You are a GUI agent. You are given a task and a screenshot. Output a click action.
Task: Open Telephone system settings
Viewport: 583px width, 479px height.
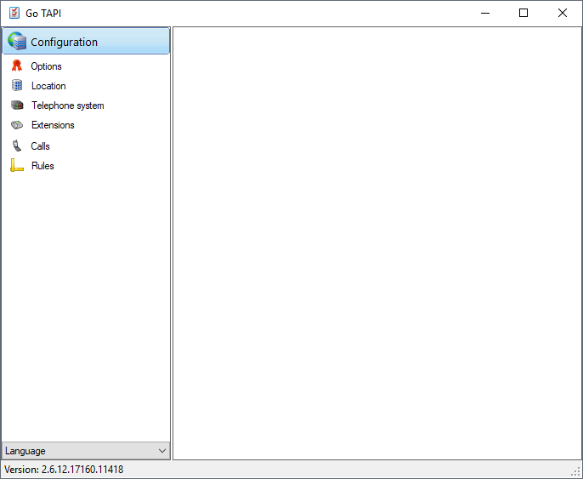(x=68, y=105)
